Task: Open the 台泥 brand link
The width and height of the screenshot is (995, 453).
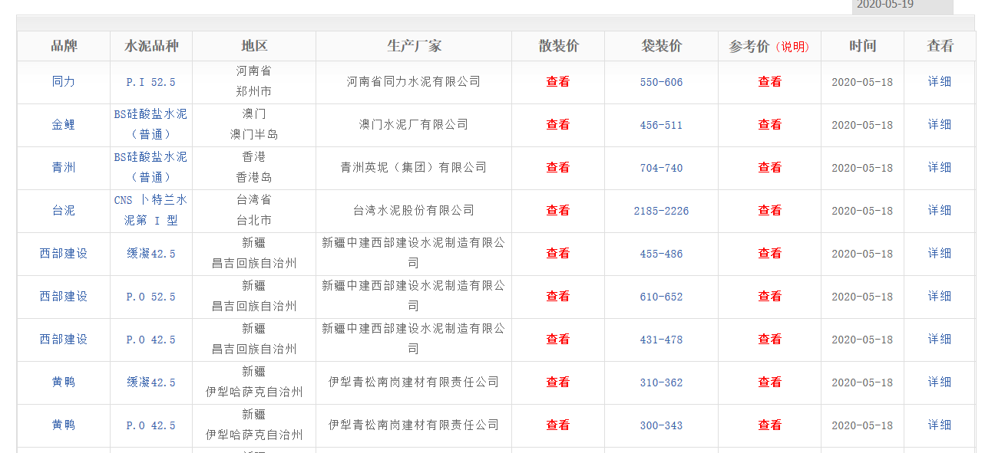Action: (64, 211)
